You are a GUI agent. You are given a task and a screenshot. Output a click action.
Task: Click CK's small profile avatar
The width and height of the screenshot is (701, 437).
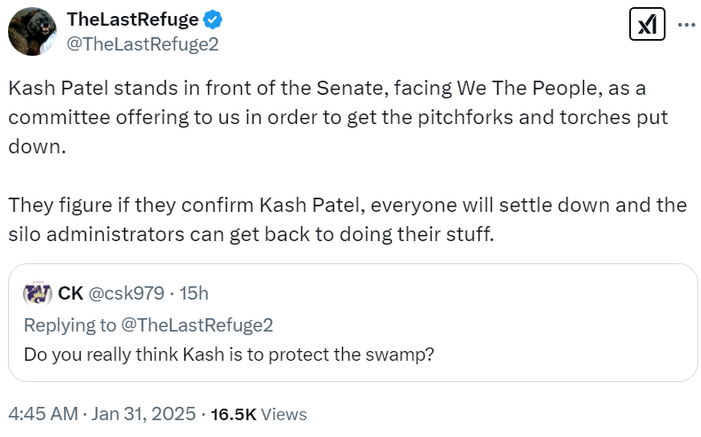pos(37,293)
